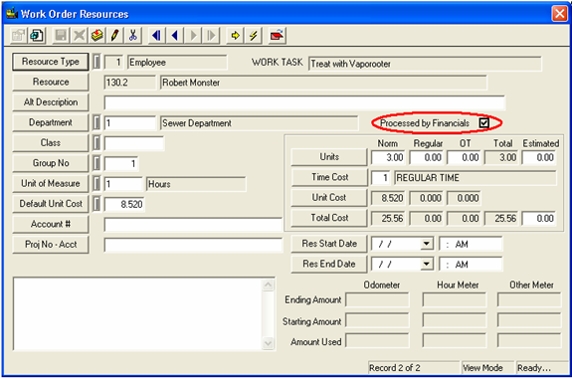Click the Regular units field
Image resolution: width=572 pixels, height=378 pixels.
point(426,158)
